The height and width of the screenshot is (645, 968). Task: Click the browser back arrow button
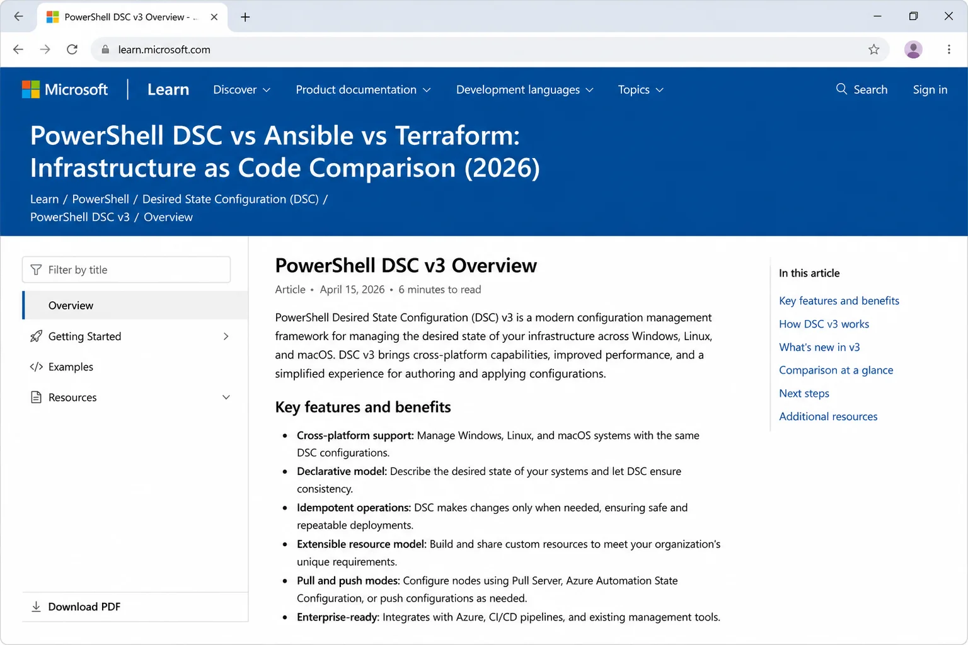(18, 49)
